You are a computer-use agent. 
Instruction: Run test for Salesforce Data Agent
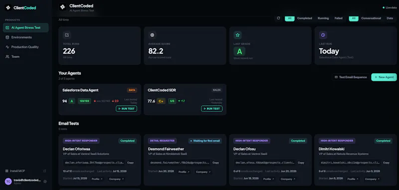pyautogui.click(x=127, y=109)
